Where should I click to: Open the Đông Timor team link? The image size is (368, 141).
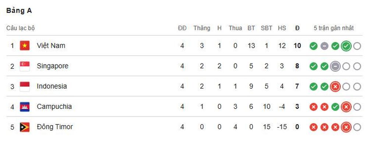point(55,127)
